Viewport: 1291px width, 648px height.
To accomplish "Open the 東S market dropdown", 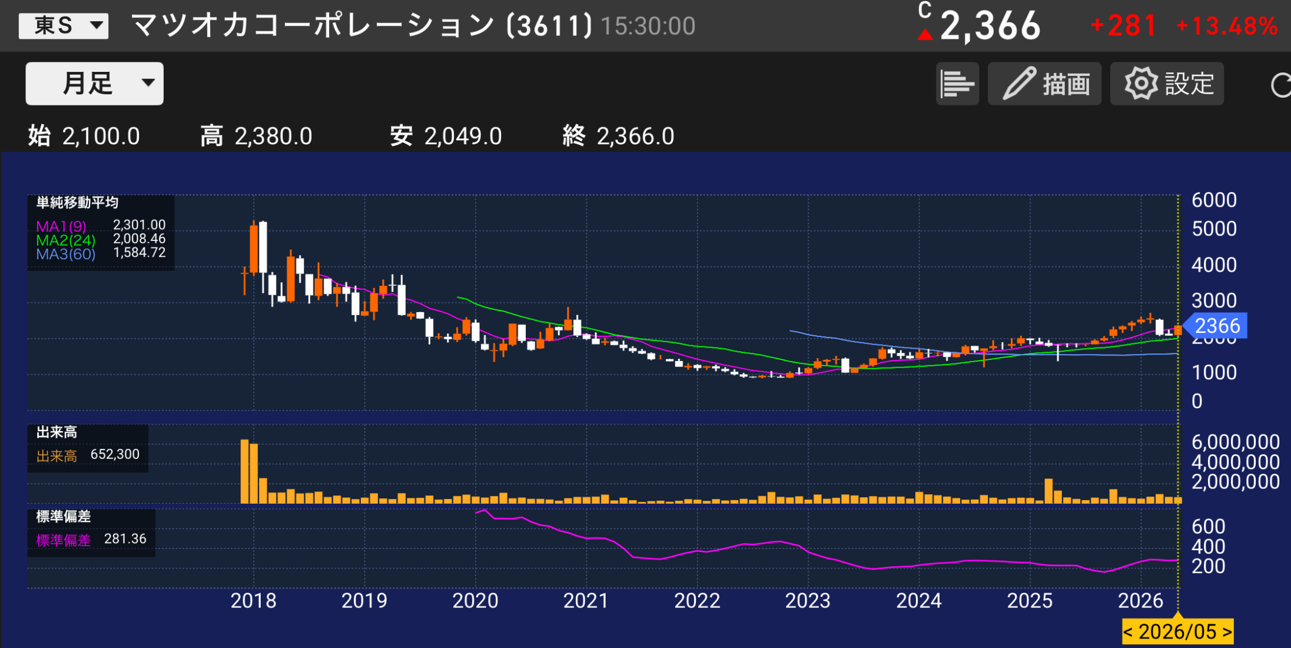I will [x=64, y=26].
